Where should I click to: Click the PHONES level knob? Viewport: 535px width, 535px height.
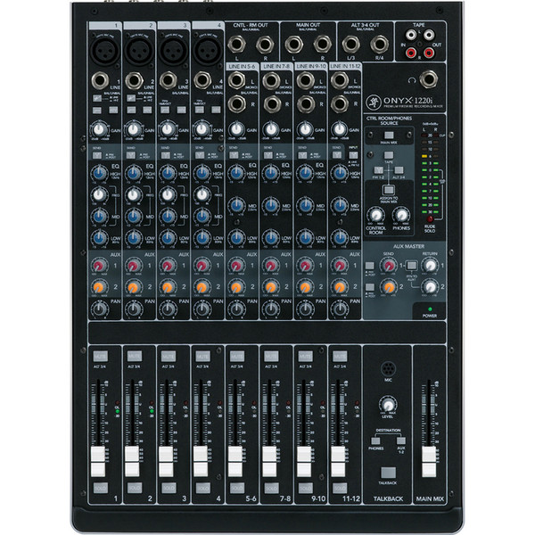point(401,215)
